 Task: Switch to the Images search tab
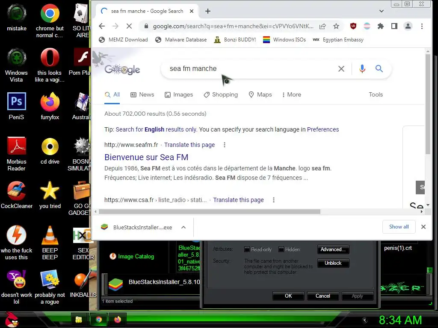tap(179, 95)
